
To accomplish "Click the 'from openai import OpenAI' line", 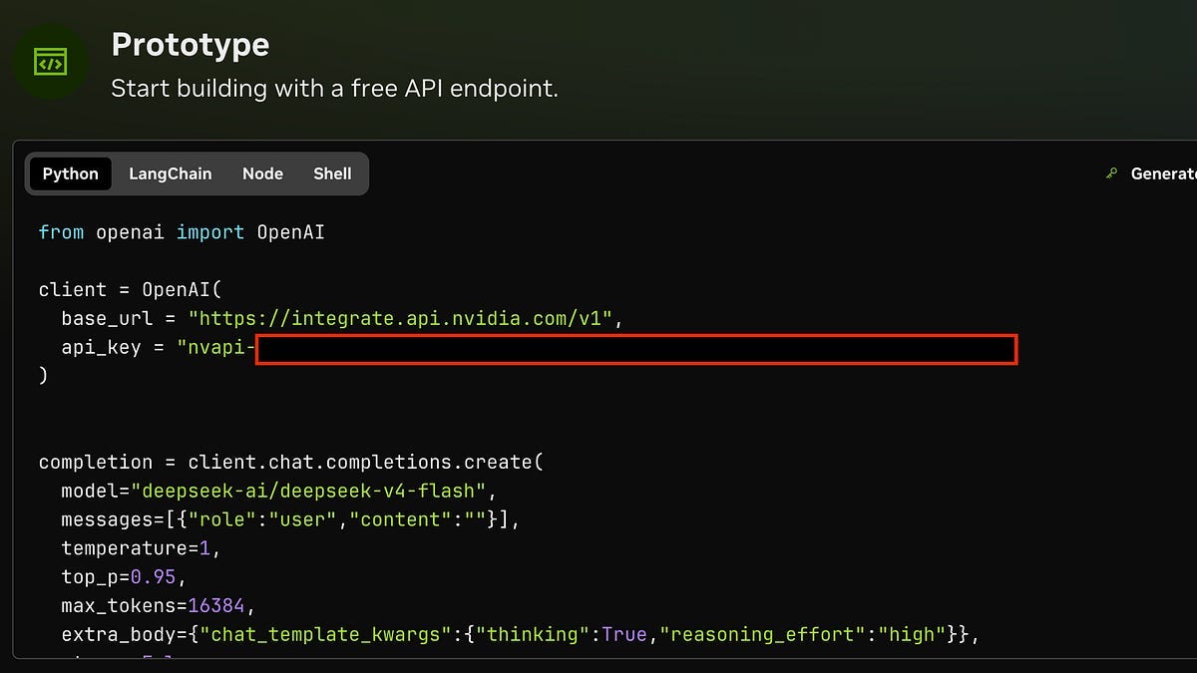I will (x=182, y=232).
